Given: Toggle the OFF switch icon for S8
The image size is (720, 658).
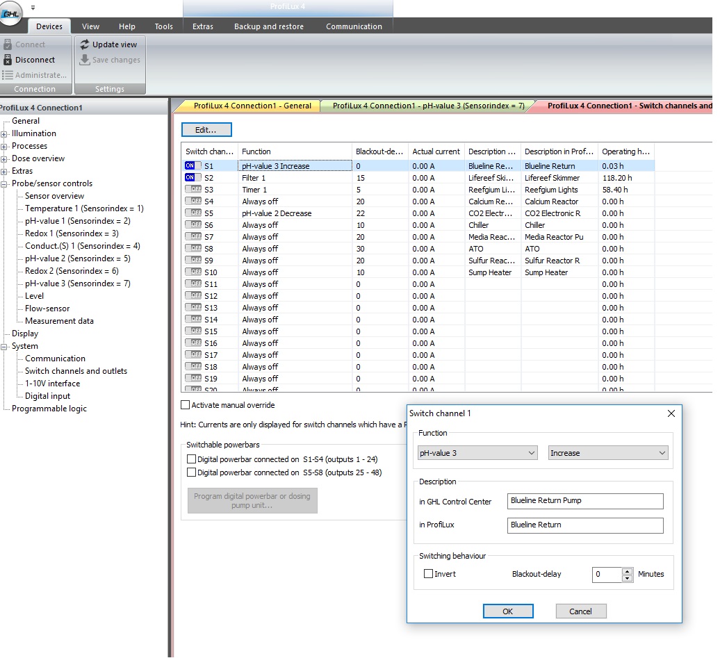Looking at the screenshot, I should pos(193,249).
